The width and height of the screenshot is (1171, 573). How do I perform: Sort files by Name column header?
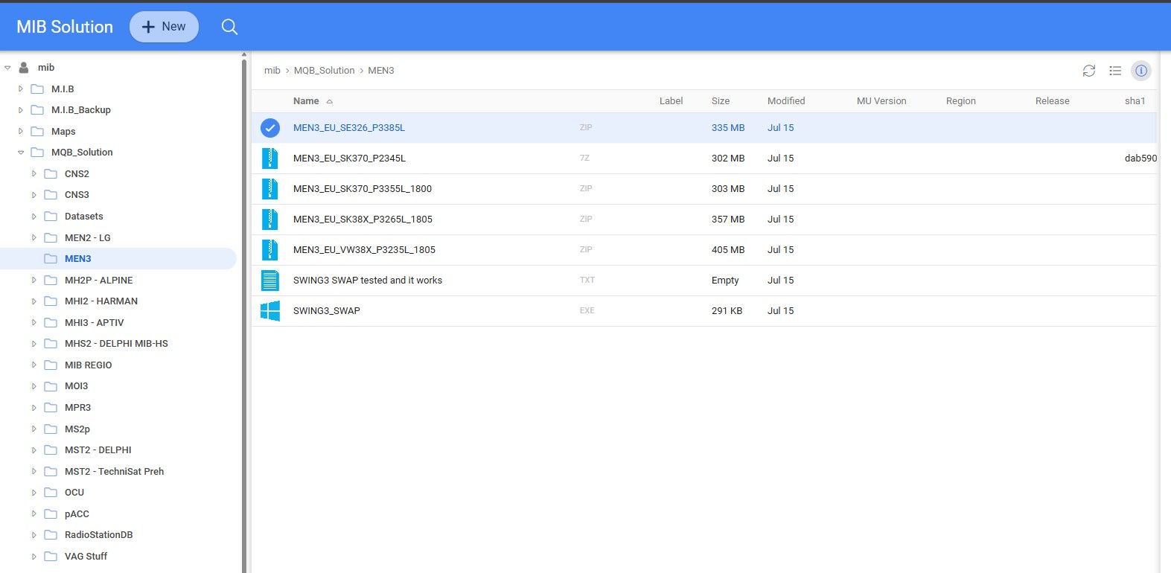point(306,101)
